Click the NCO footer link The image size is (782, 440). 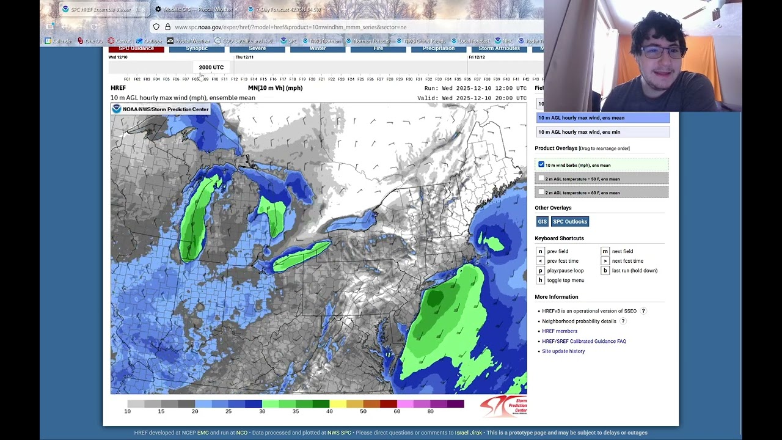tap(242, 433)
